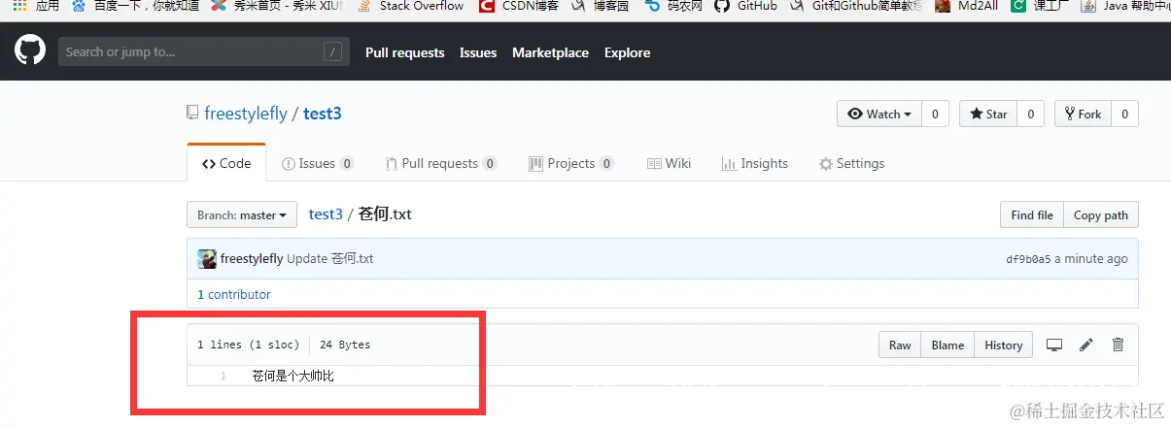Click the Search or jump to field
This screenshot has width=1171, height=427.
coord(204,52)
